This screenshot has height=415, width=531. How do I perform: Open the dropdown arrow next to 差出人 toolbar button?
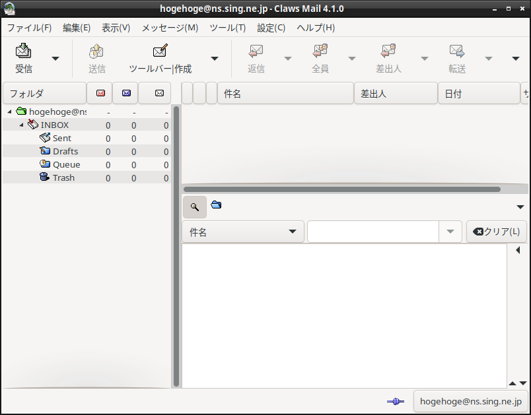point(424,59)
